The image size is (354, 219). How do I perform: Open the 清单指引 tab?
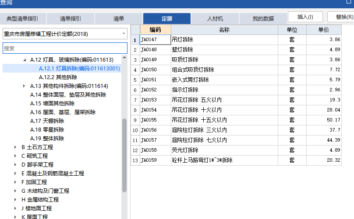(x=71, y=18)
